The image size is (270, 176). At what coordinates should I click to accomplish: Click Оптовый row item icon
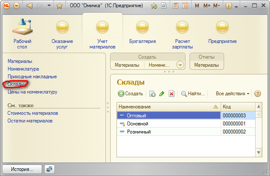coord(122,115)
